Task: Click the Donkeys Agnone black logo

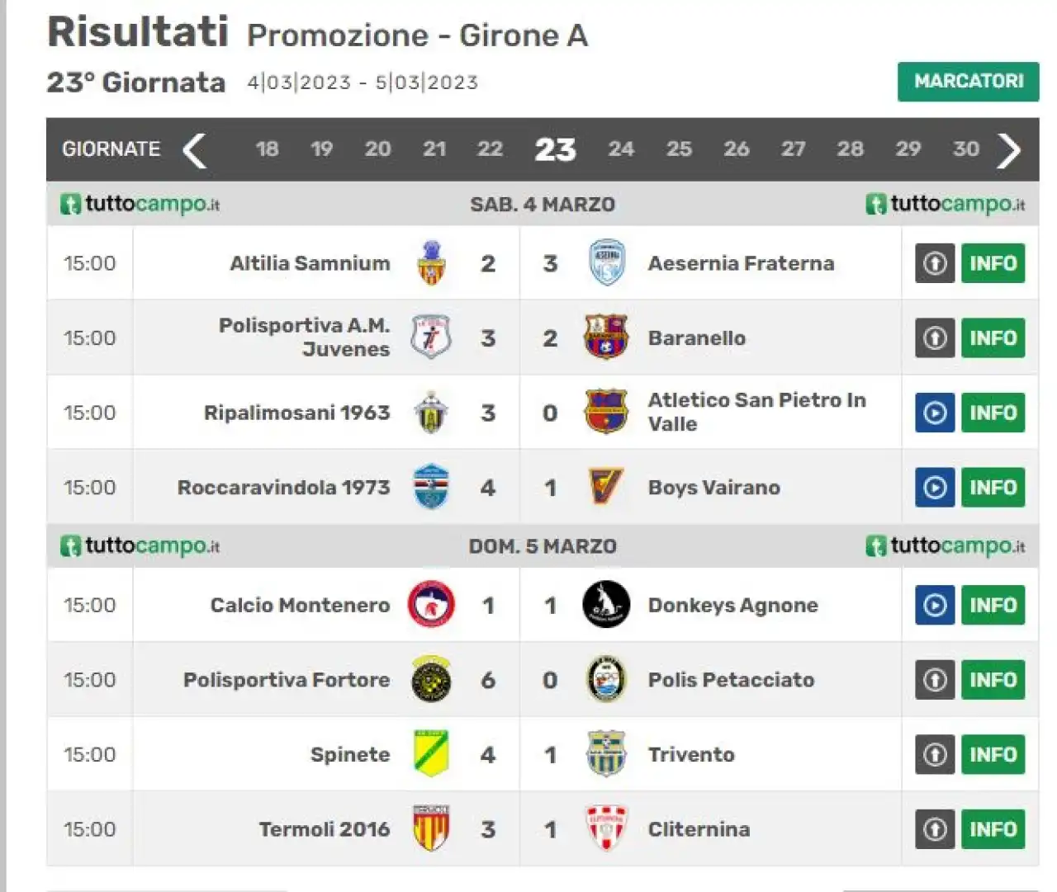Action: point(606,605)
